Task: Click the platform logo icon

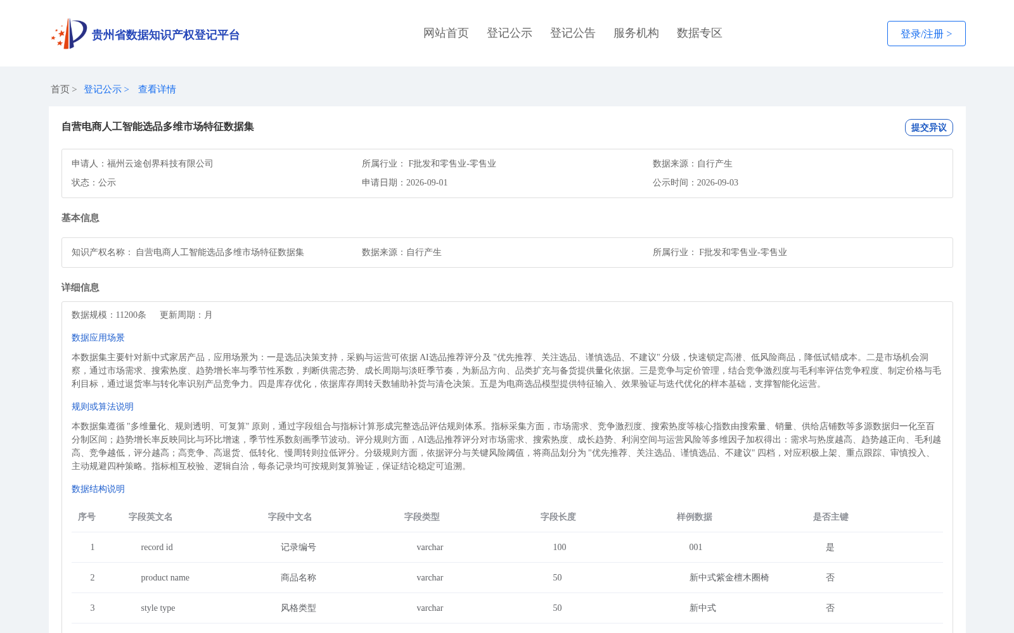Action: pos(69,34)
